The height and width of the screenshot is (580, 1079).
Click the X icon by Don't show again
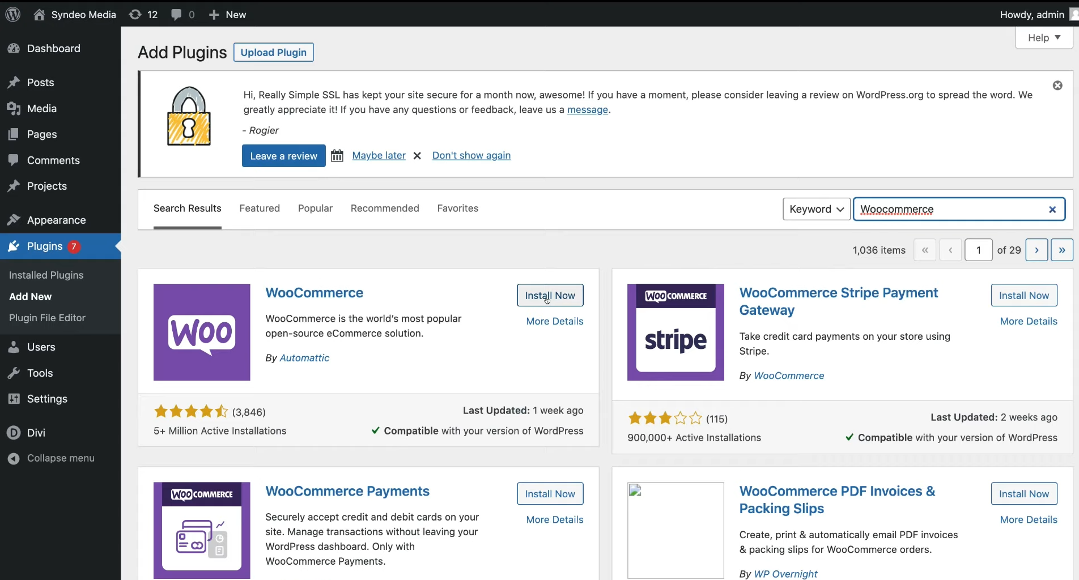(x=417, y=156)
